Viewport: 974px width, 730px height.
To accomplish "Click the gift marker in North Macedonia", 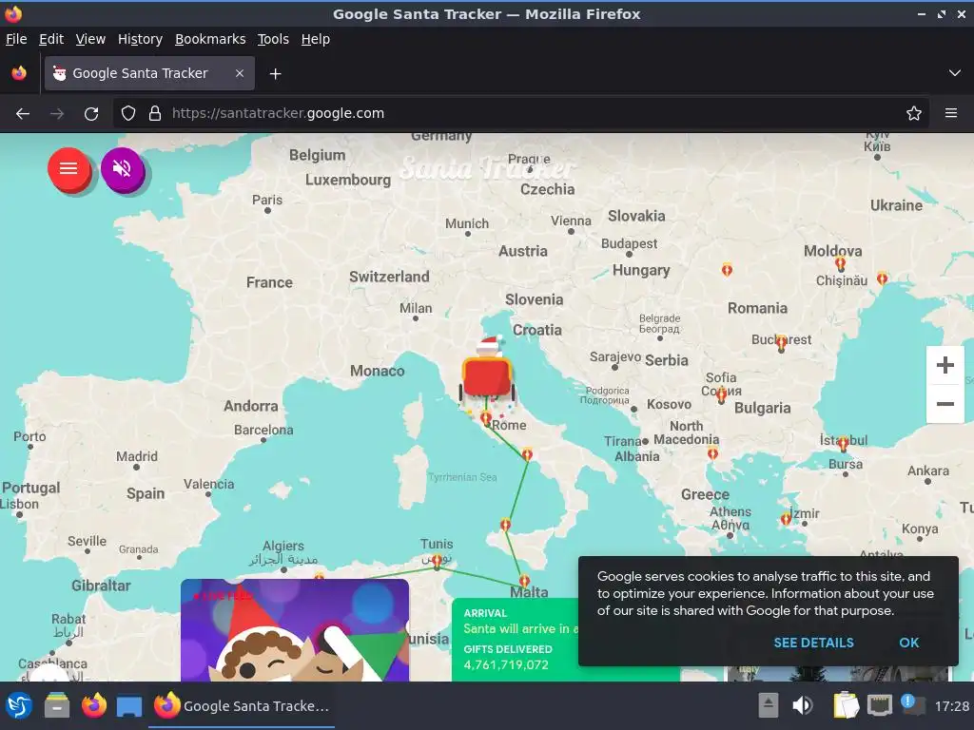I will 712,453.
